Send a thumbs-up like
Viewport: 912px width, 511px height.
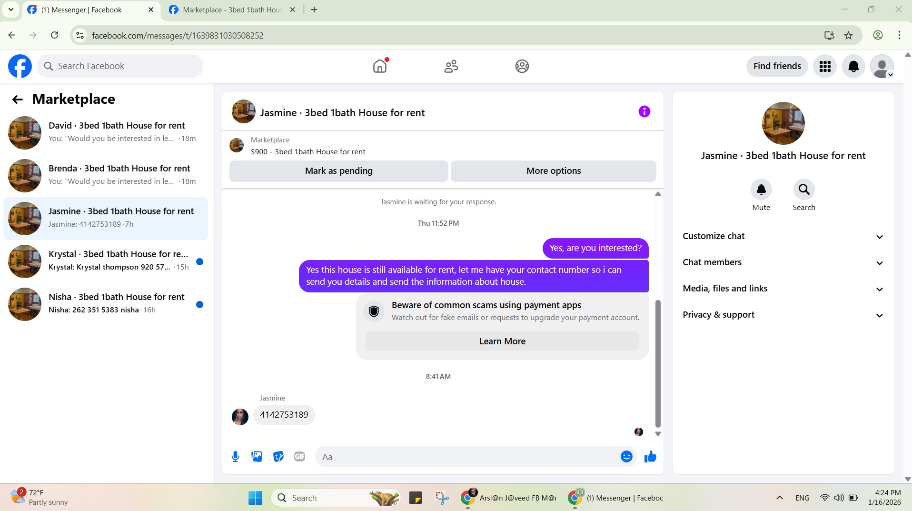tap(650, 457)
